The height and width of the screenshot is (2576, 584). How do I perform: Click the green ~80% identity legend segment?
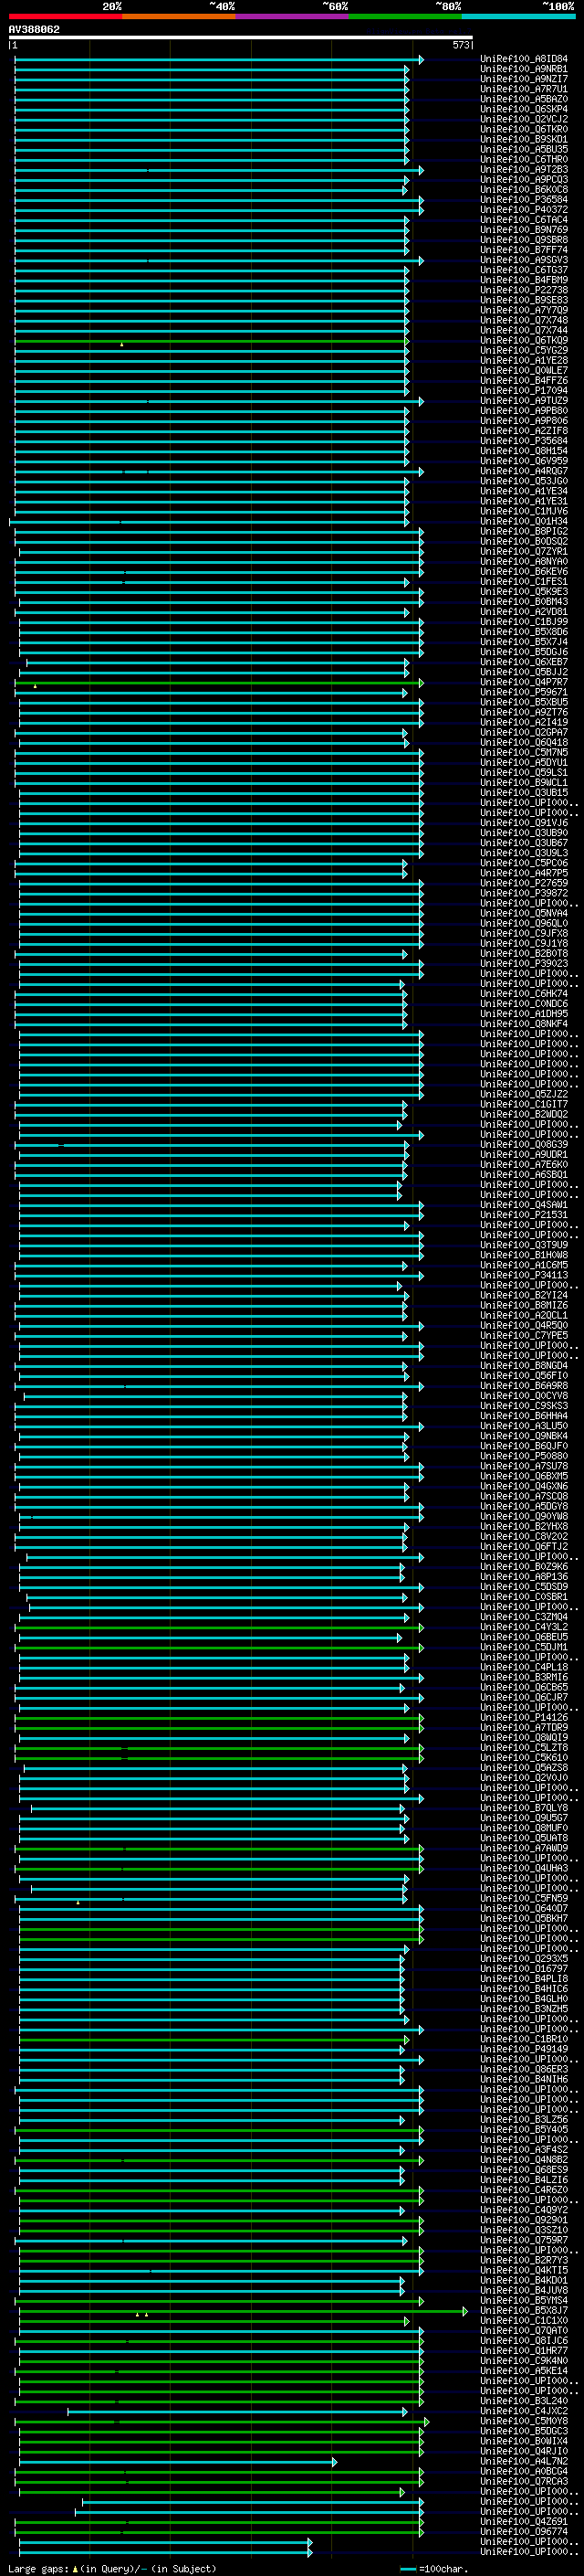click(405, 16)
